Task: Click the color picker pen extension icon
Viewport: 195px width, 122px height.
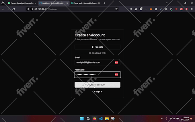Action: (x=161, y=9)
